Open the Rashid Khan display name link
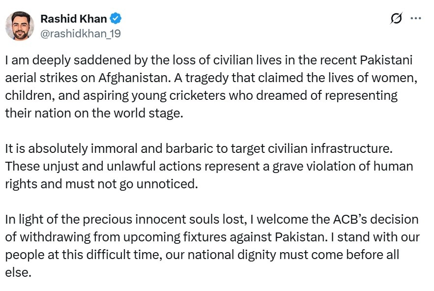The height and width of the screenshot is (291, 434). (73, 19)
